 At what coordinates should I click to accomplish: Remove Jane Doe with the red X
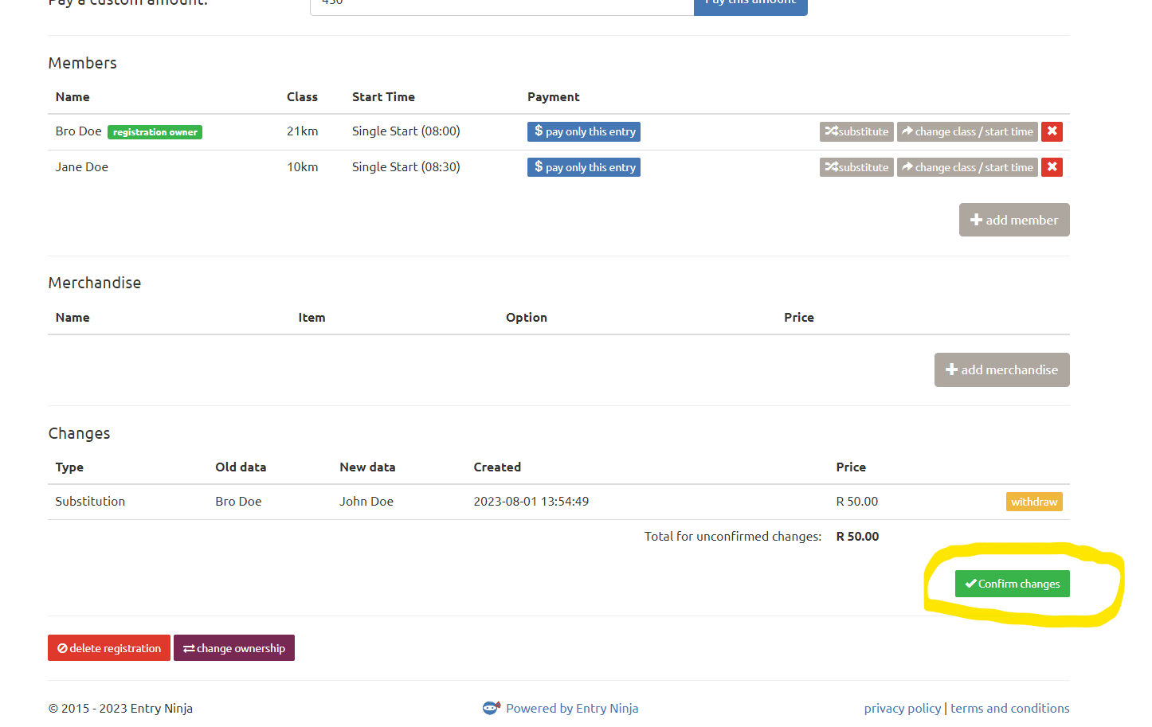click(x=1052, y=167)
